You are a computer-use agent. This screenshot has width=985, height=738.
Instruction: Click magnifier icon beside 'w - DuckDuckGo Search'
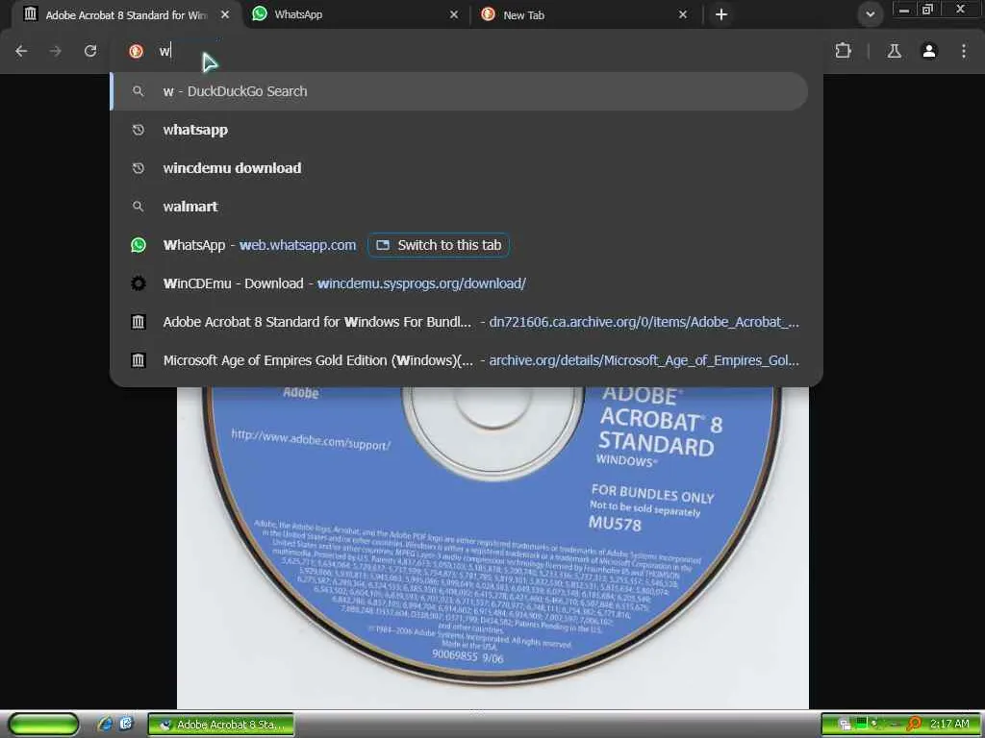[139, 91]
